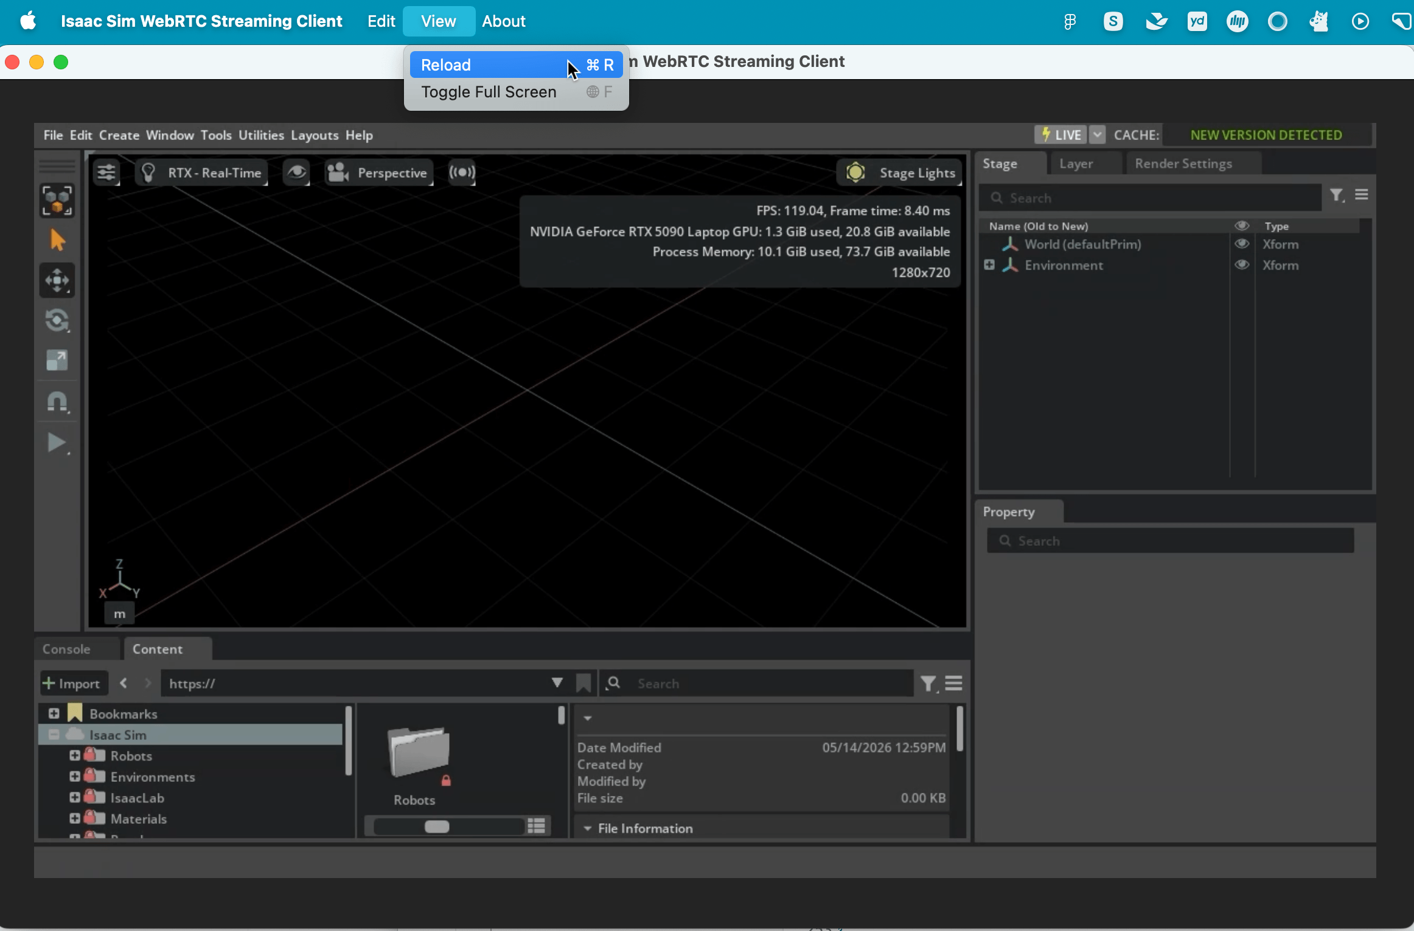Toggle the LIVE session button
The width and height of the screenshot is (1414, 931).
[x=1060, y=135]
